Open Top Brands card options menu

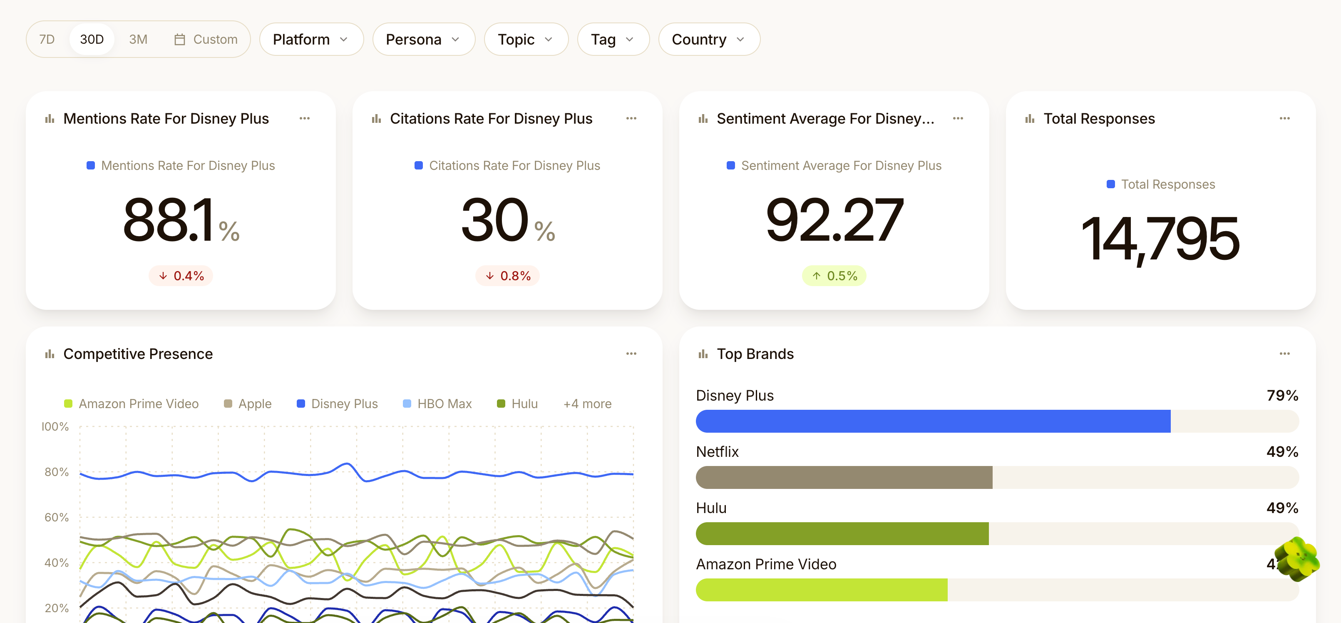click(x=1285, y=354)
